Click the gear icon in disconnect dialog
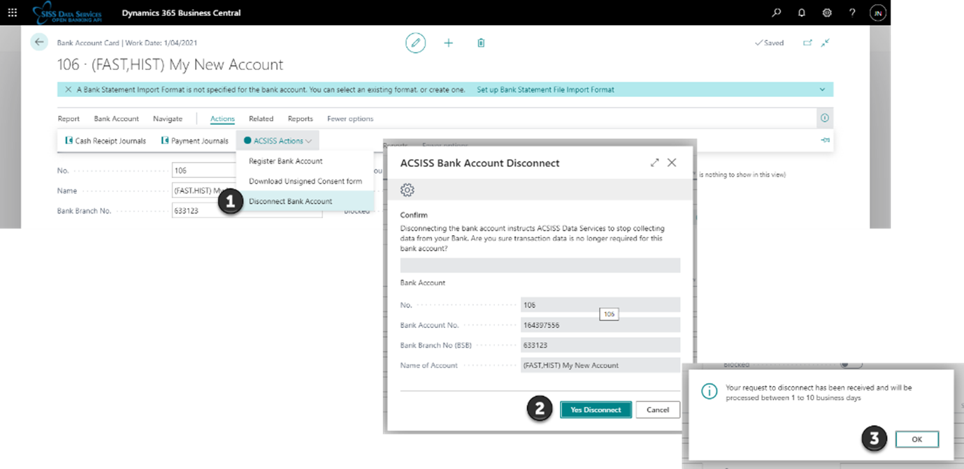The height and width of the screenshot is (469, 964). (407, 190)
